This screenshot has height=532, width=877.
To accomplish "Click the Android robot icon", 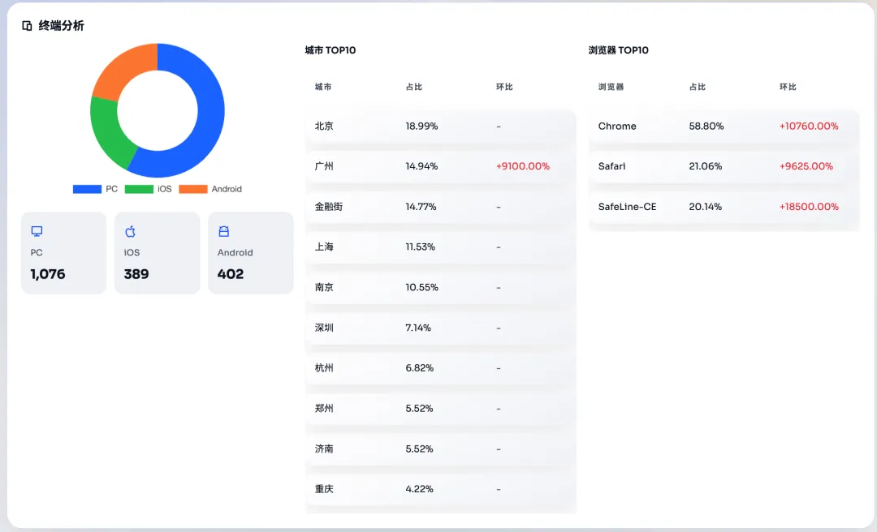I will [x=223, y=232].
